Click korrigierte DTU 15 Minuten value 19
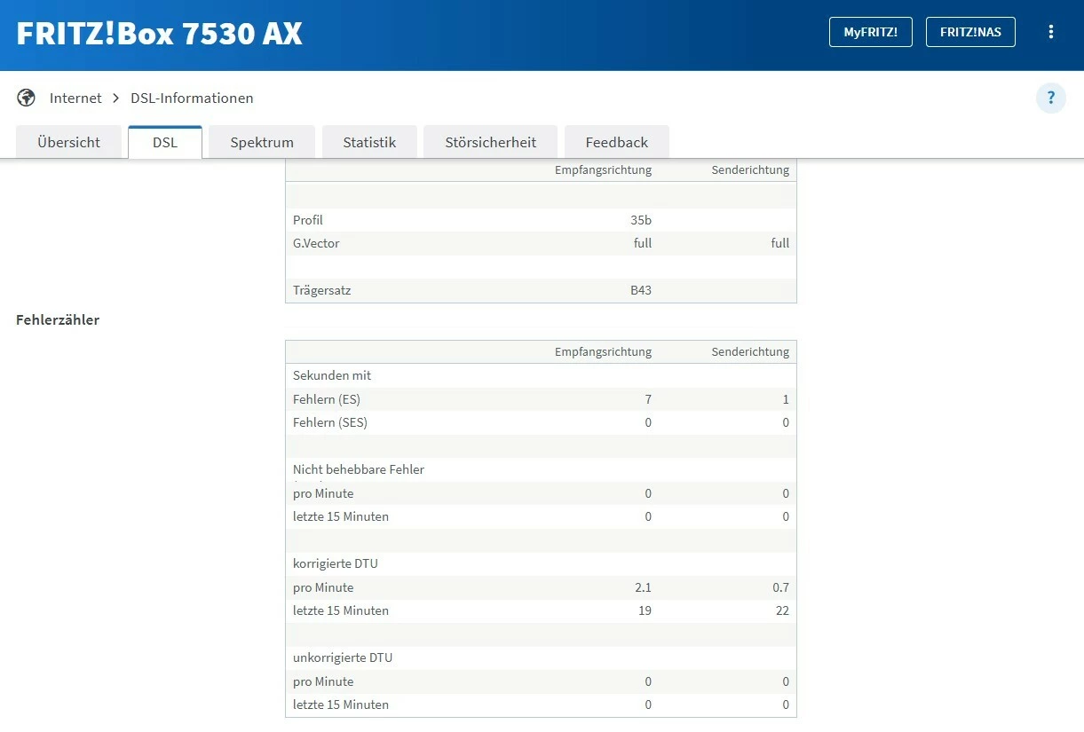The width and height of the screenshot is (1084, 732). pyautogui.click(x=645, y=610)
